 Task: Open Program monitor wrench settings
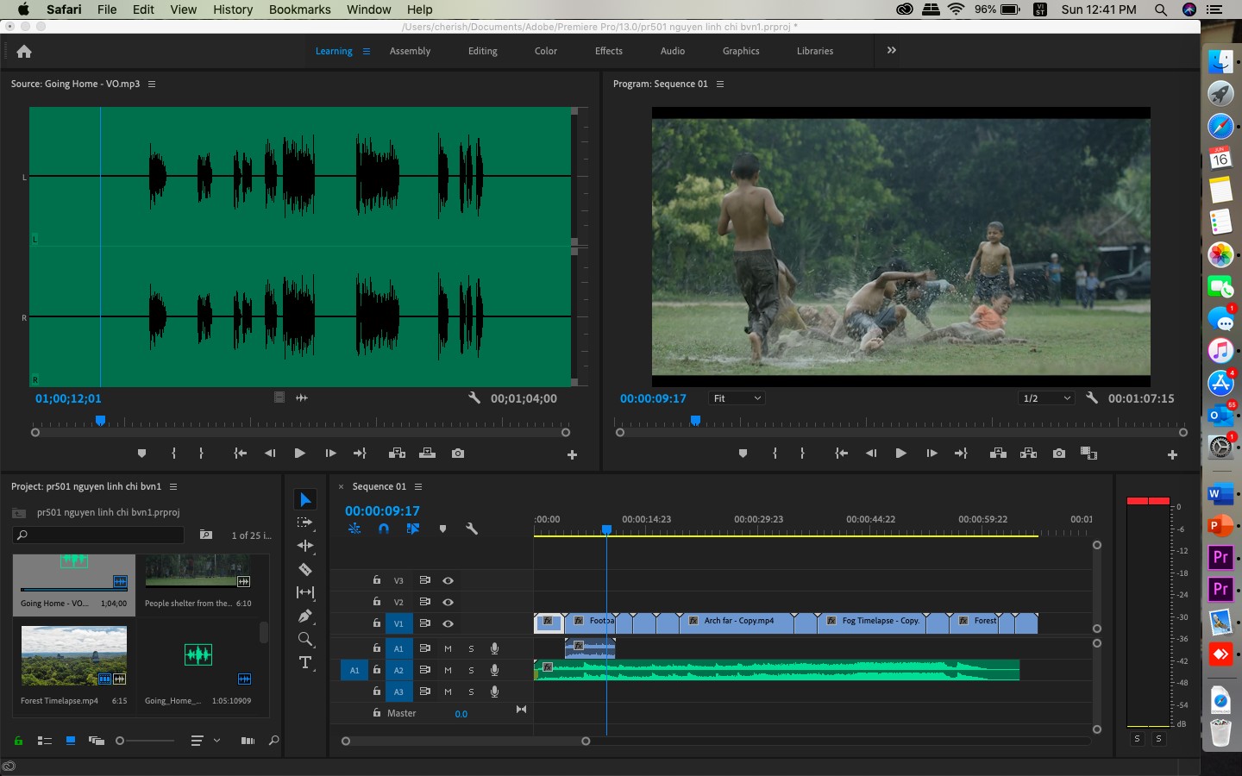(x=1092, y=398)
